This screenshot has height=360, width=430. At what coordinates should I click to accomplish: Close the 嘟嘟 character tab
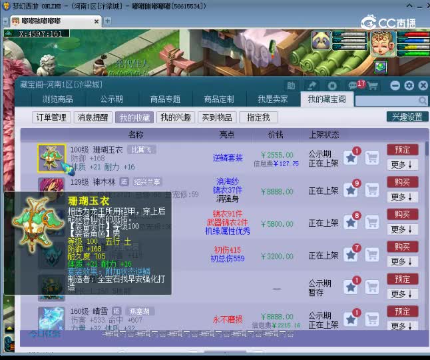(x=97, y=21)
